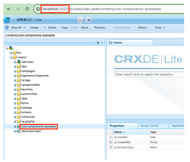The height and width of the screenshot is (162, 190).
Task: Expand the wknd-spa-react node
Action: (15, 131)
